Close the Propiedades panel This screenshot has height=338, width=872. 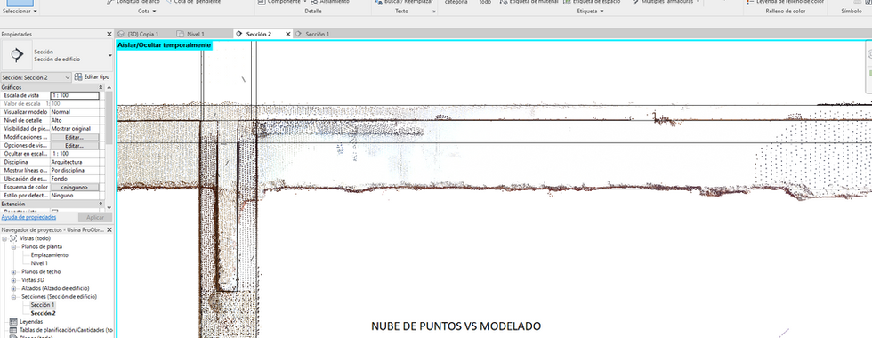click(x=109, y=34)
